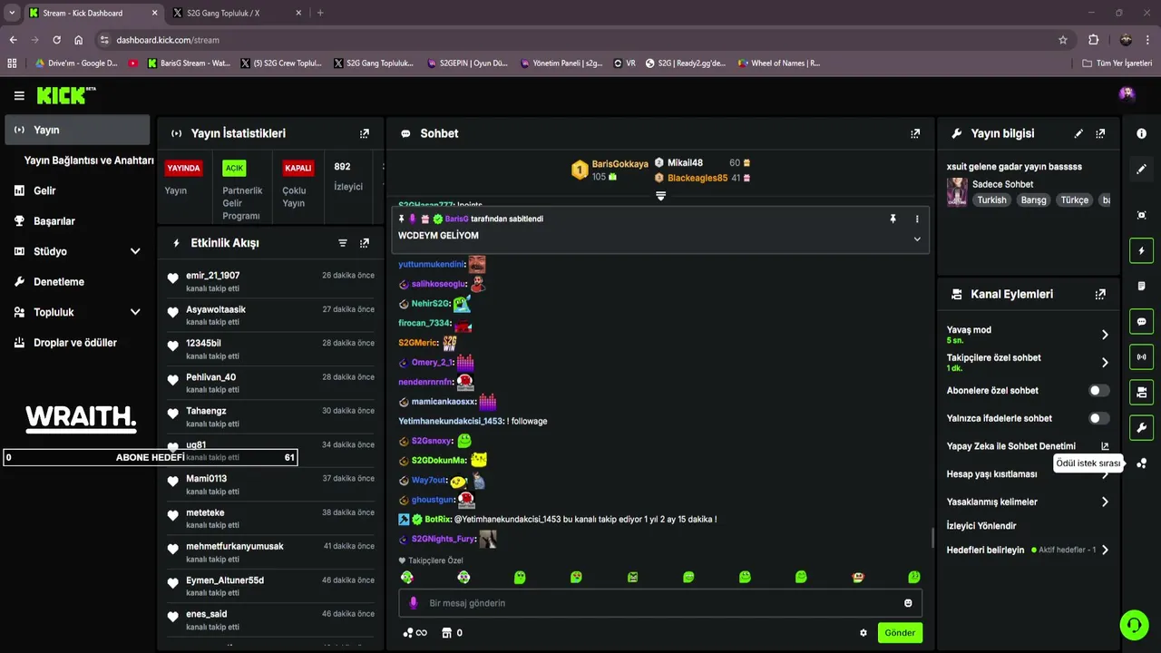Open chat settings gear icon
This screenshot has width=1161, height=653.
pyautogui.click(x=863, y=633)
